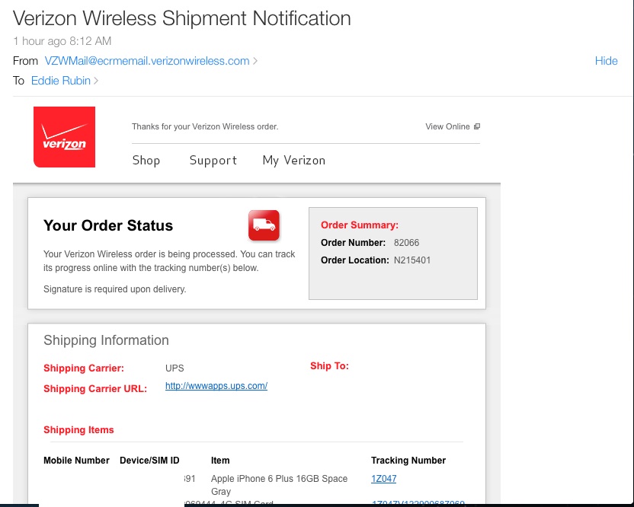634x507 pixels.
Task: Open the Eddie Rubin recipient contact
Action: pyautogui.click(x=61, y=81)
